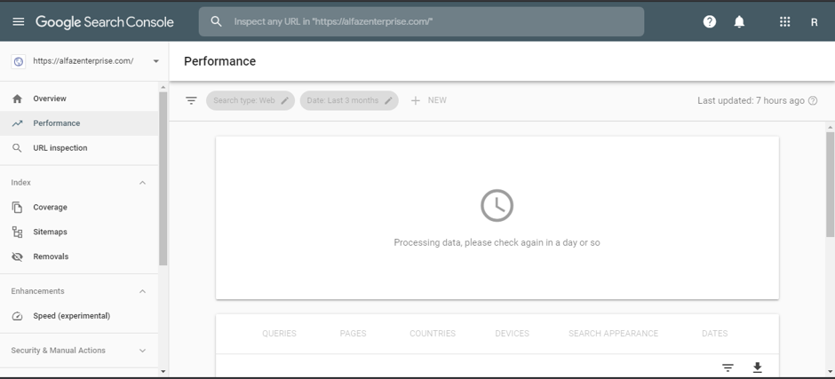
Task: Click the Inspect any URL search field
Action: pyautogui.click(x=421, y=22)
